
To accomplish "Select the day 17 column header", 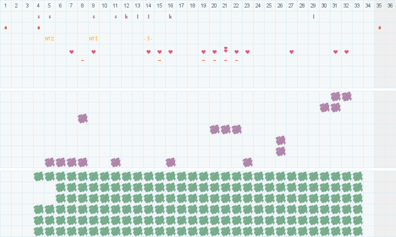I will [x=181, y=5].
